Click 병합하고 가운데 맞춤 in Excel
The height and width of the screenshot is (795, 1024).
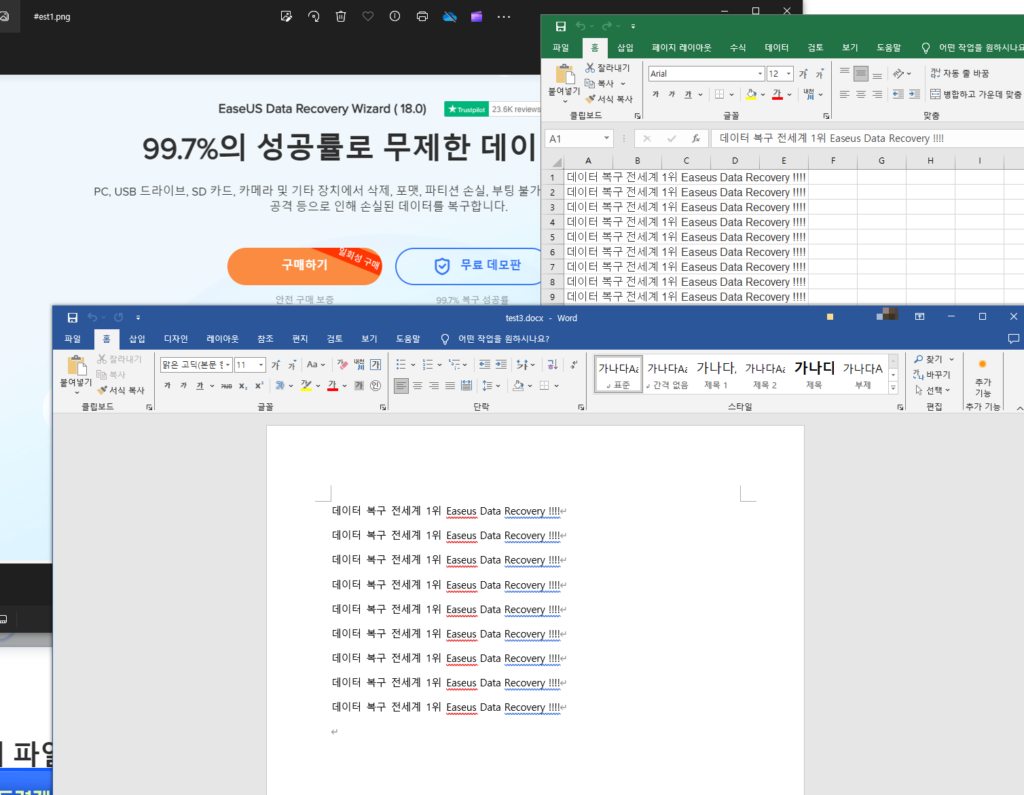coord(976,94)
